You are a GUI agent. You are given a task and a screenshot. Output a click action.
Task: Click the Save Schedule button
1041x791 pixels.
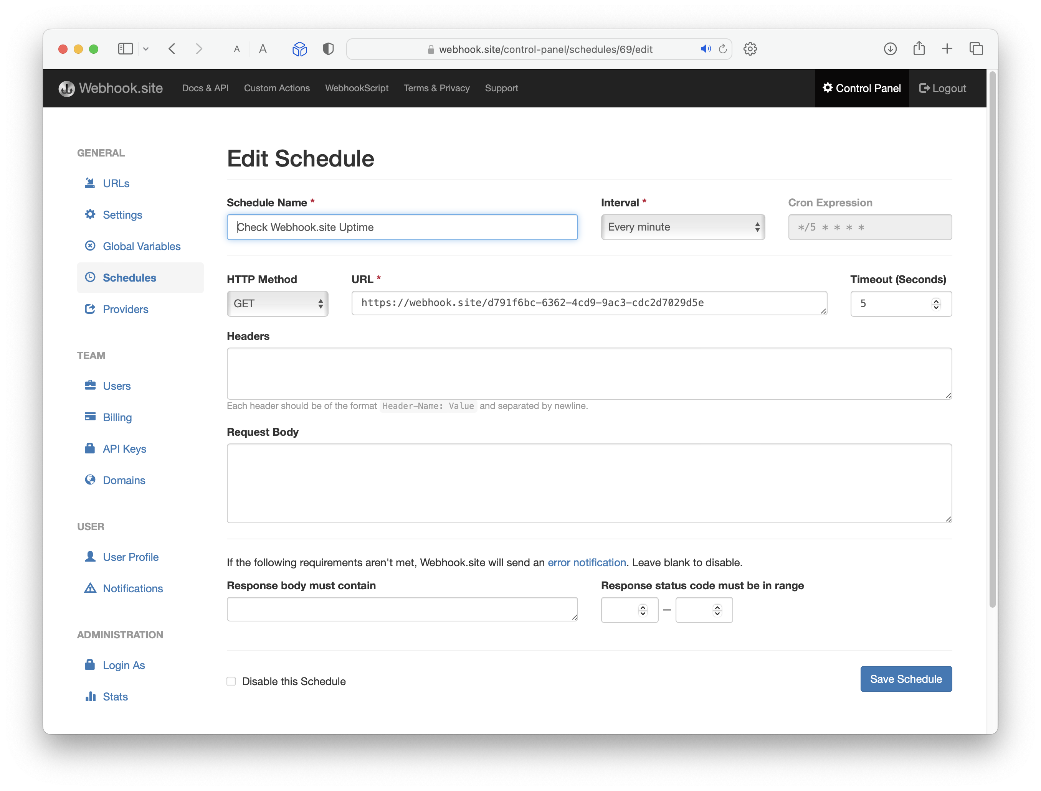coord(906,679)
